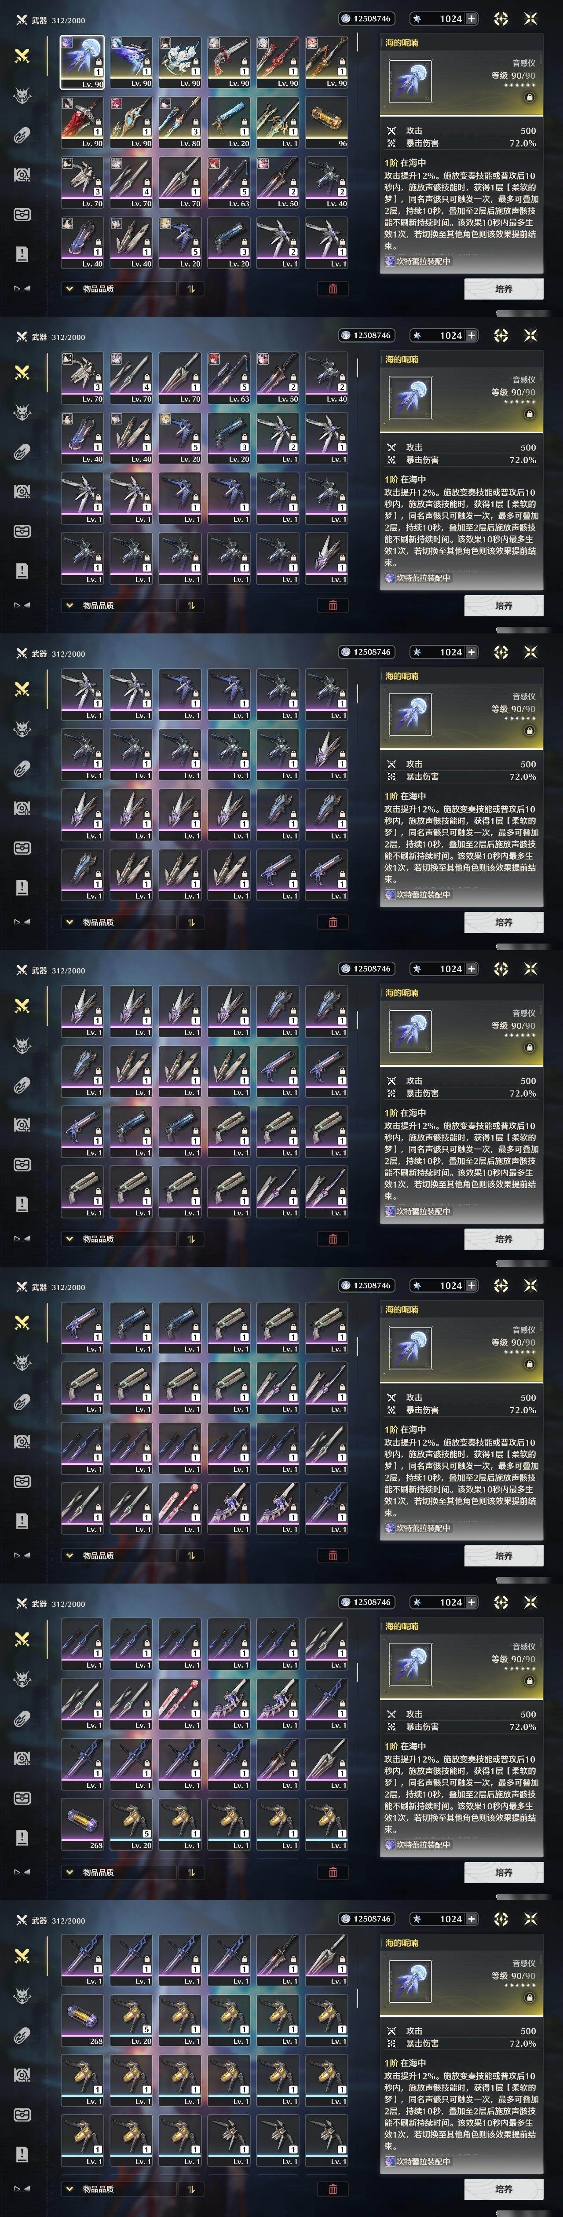The width and height of the screenshot is (563, 2217).
Task: Open the echo mask sidebar tab in topmost view
Action: 22,95
